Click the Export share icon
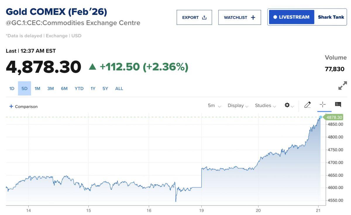351x215 pixels. coord(204,18)
